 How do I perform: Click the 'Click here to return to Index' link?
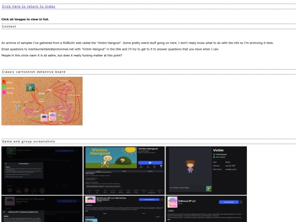click(29, 7)
